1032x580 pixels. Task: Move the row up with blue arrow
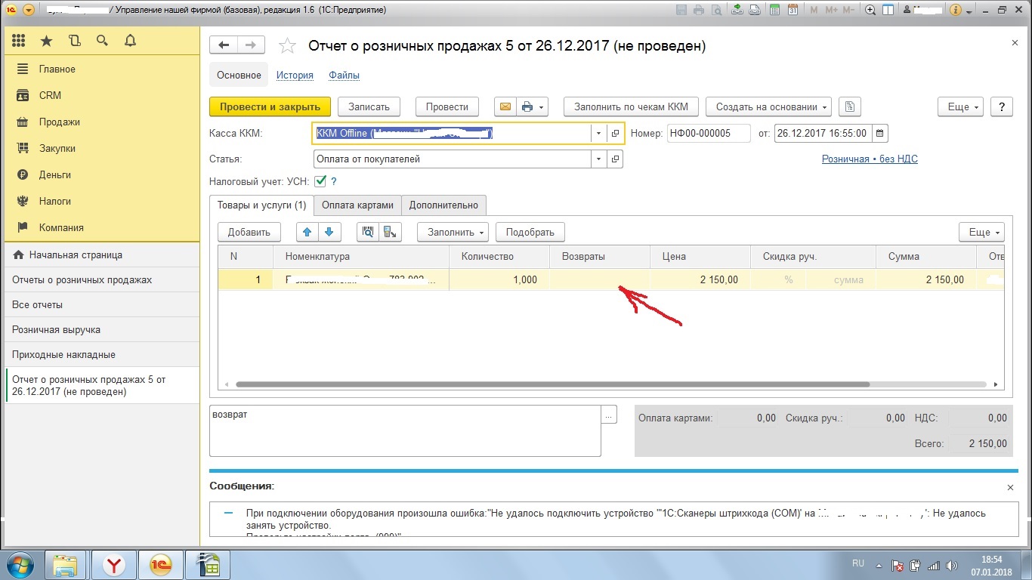click(x=307, y=232)
